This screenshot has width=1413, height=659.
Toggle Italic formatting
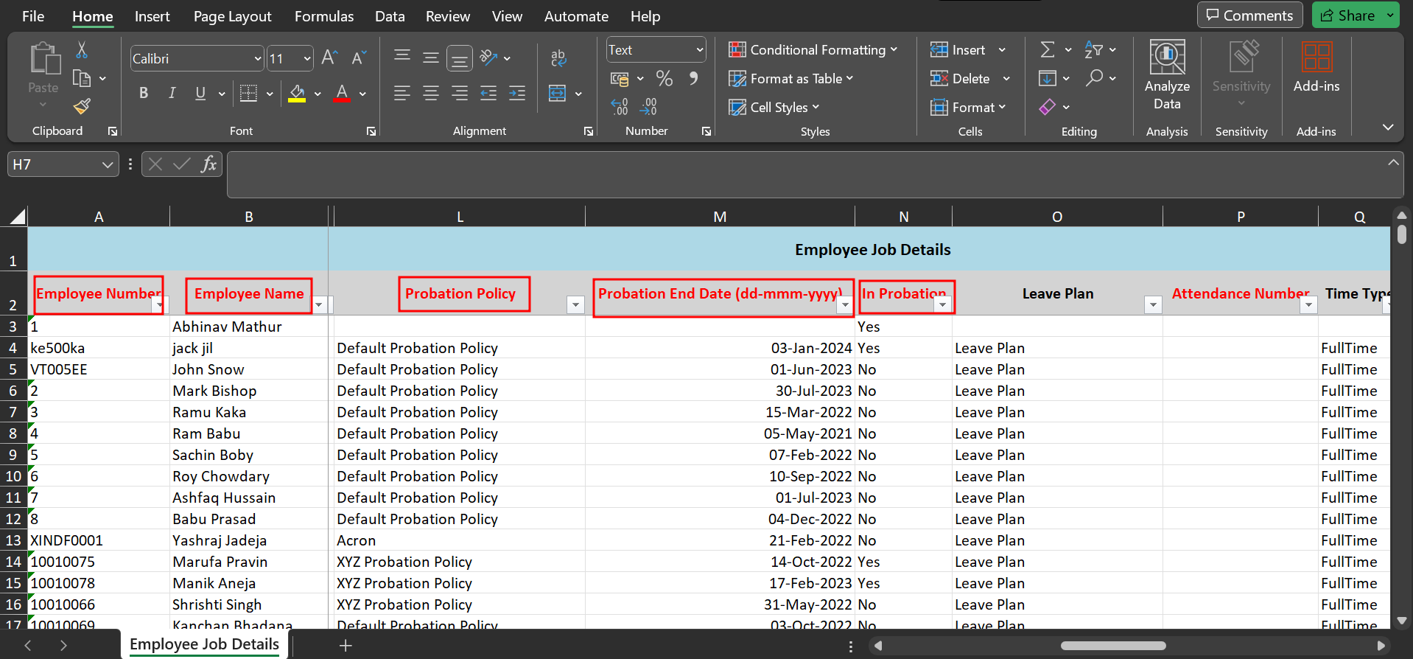(x=172, y=94)
